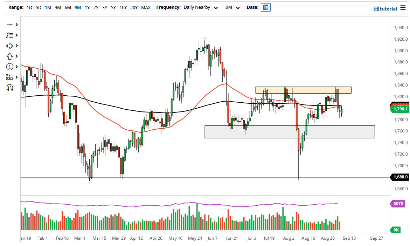Open the measure and range tool icon
The width and height of the screenshot is (410, 246).
coord(9,77)
